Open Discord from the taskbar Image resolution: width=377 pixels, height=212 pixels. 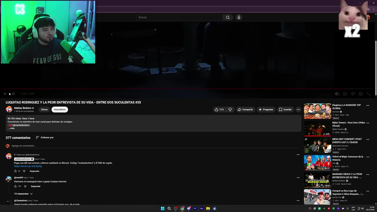coord(189,208)
